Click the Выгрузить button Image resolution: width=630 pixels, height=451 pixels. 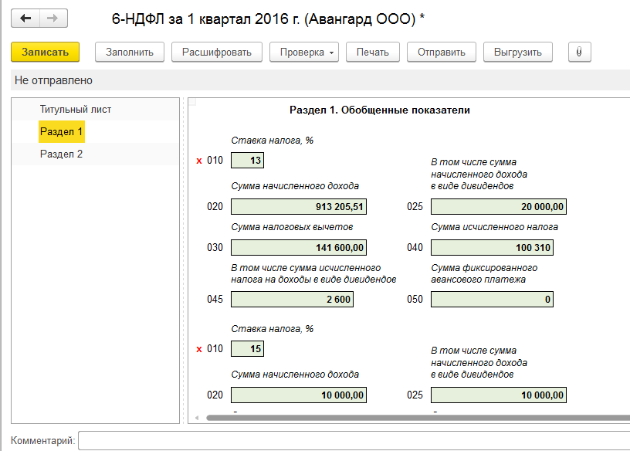point(518,52)
